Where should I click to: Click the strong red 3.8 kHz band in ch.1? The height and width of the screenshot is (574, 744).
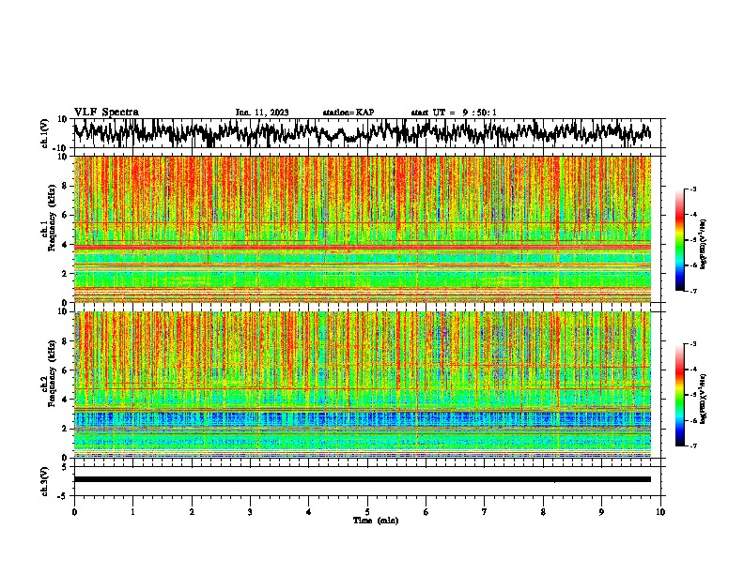pos(362,248)
